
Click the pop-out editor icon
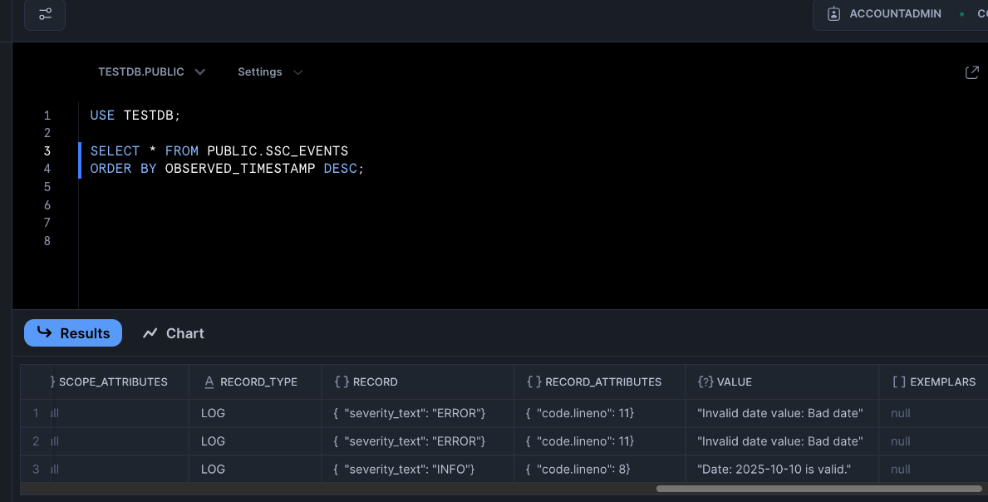[971, 72]
